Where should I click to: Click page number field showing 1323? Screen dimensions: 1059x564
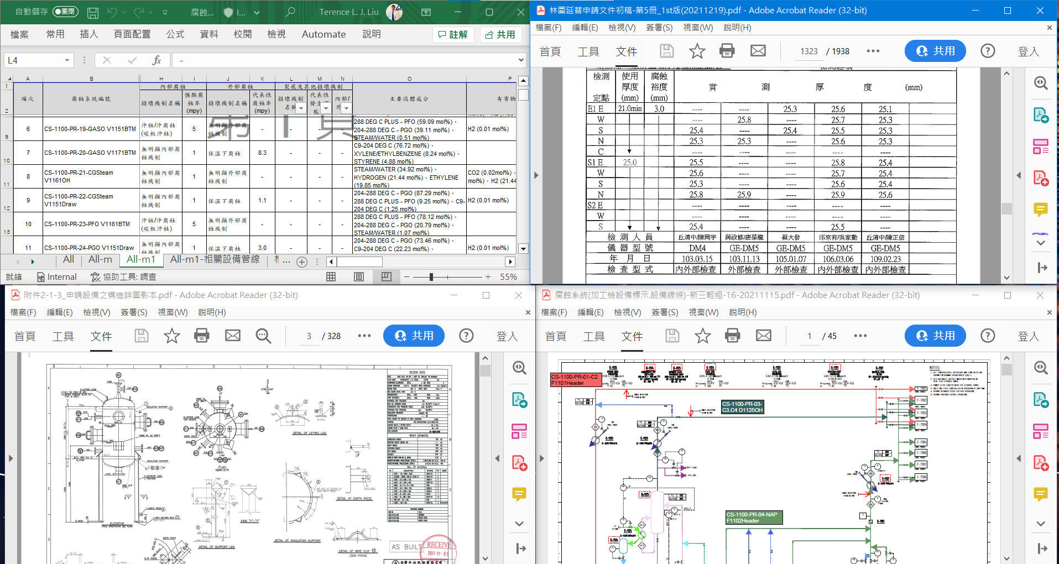click(x=808, y=51)
